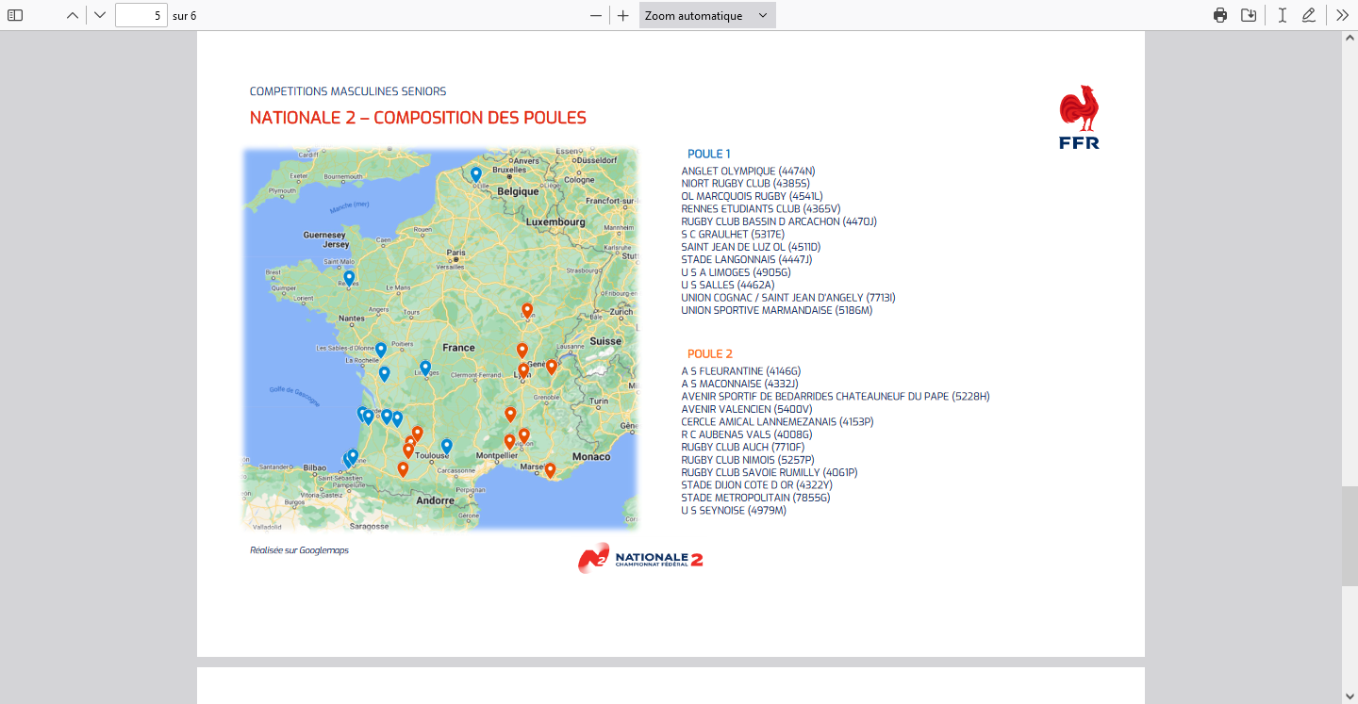The height and width of the screenshot is (704, 1358).
Task: Click OL MARCQUOIS RUGBY (4541L) text
Action: point(752,196)
